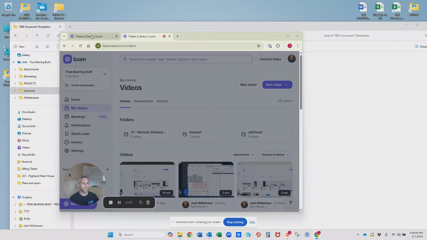Open JT - Michael Villareal folder
The width and height of the screenshot is (427, 240).
(x=147, y=134)
